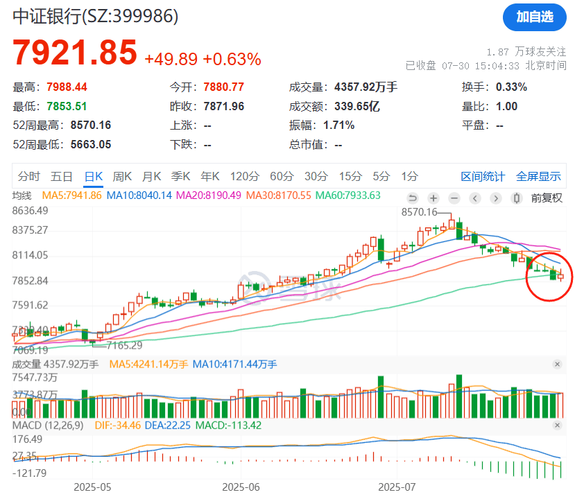The width and height of the screenshot is (575, 497).
Task: Close the 成交量 volume panel
Action: click(x=557, y=365)
